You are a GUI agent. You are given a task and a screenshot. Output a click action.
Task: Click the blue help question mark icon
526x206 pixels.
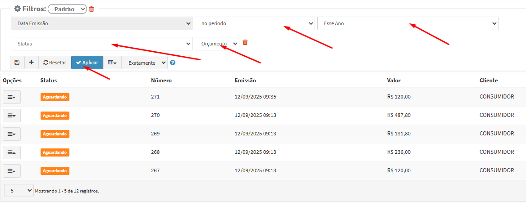(173, 63)
